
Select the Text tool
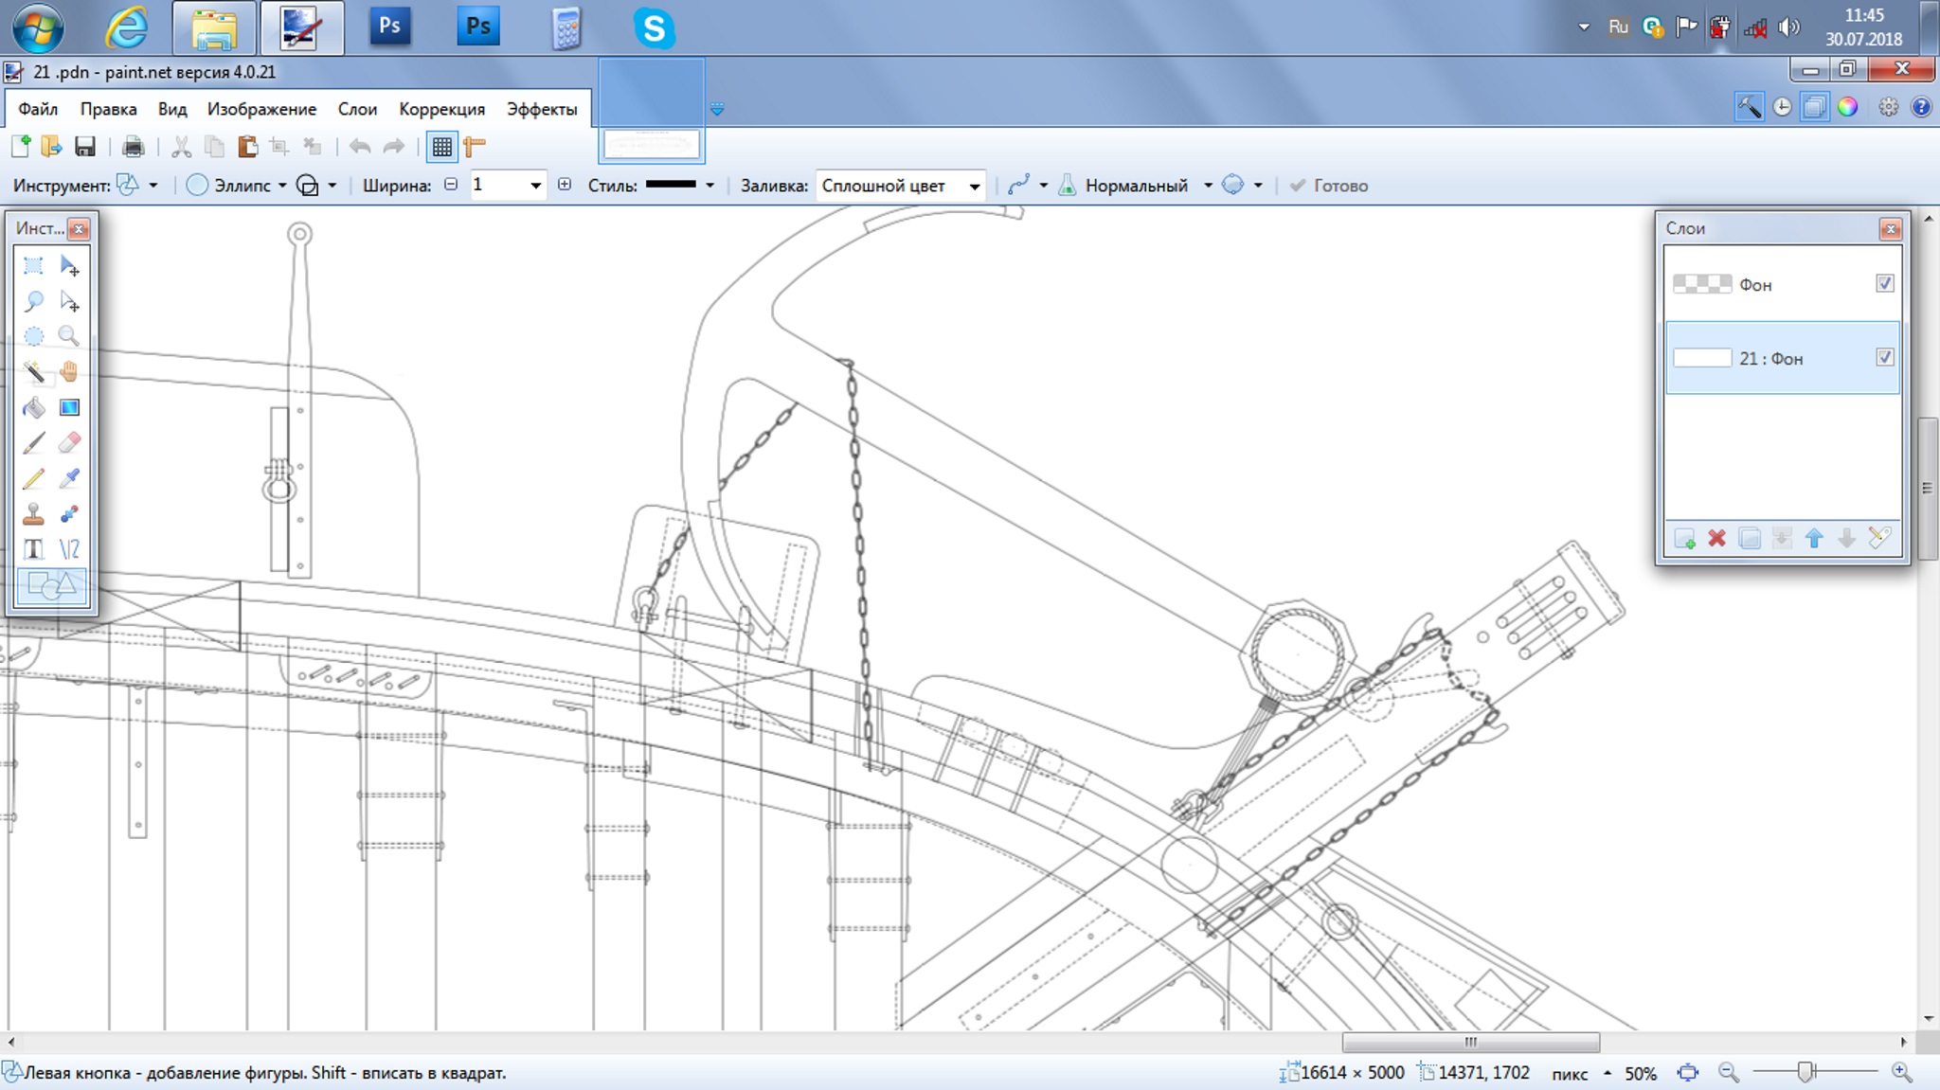33,549
